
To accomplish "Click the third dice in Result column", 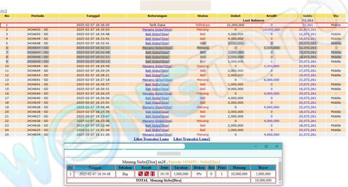I will pos(152,174).
